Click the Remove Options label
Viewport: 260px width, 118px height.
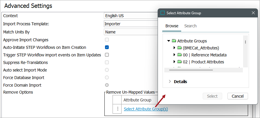pyautogui.click(x=18, y=92)
